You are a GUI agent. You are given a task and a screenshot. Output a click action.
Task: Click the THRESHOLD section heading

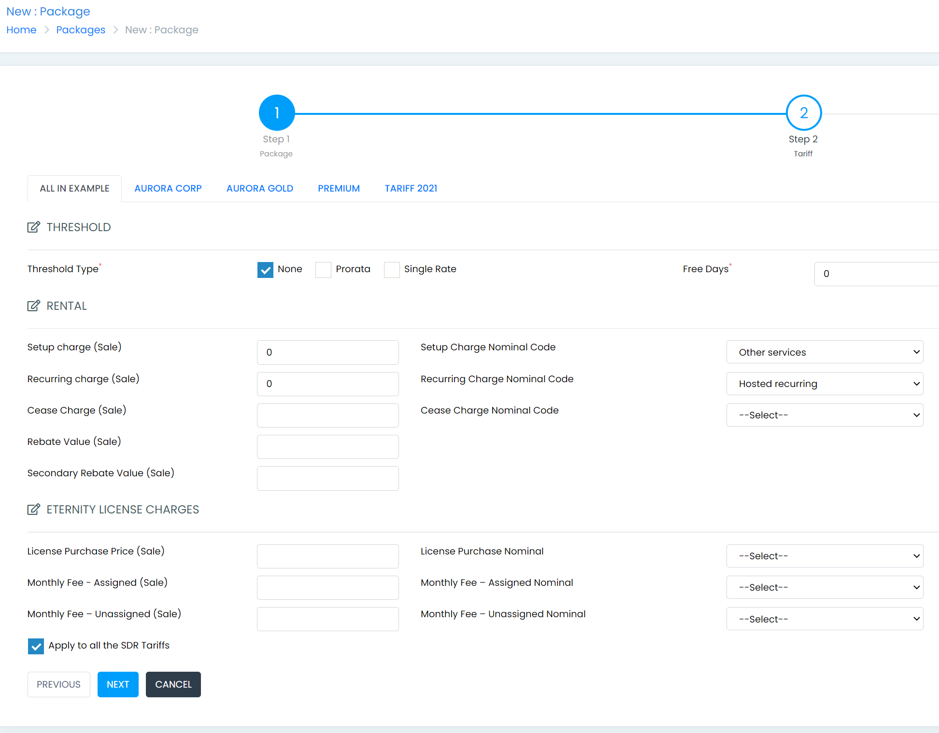click(x=79, y=227)
